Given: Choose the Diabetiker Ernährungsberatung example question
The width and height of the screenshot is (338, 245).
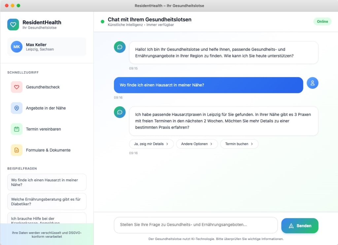Looking at the screenshot, I should click(x=47, y=201).
